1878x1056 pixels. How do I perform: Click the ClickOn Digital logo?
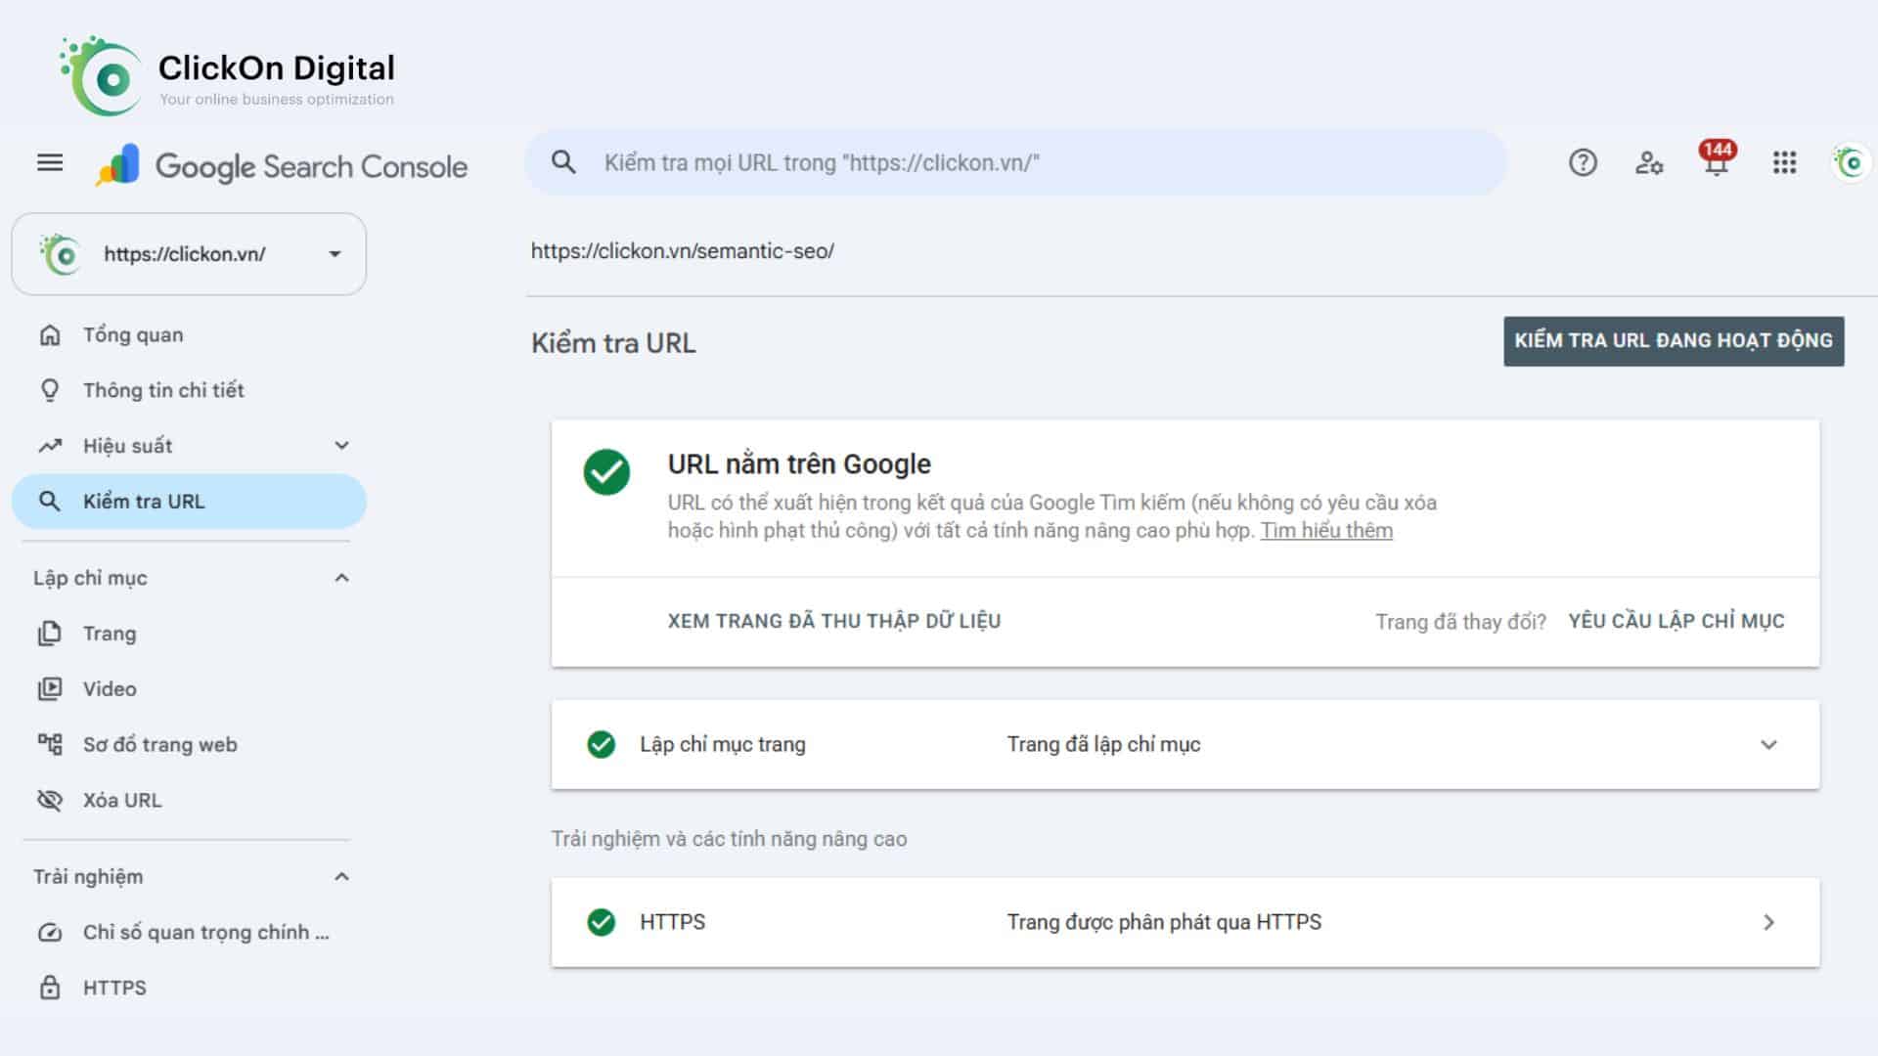pyautogui.click(x=227, y=75)
